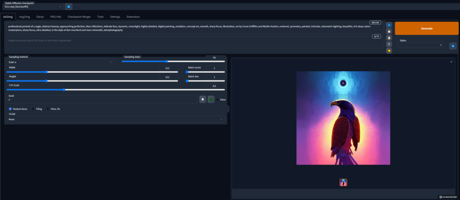Click the save style floppy disk icon
Screen dimensions: 460x200
tap(389, 31)
